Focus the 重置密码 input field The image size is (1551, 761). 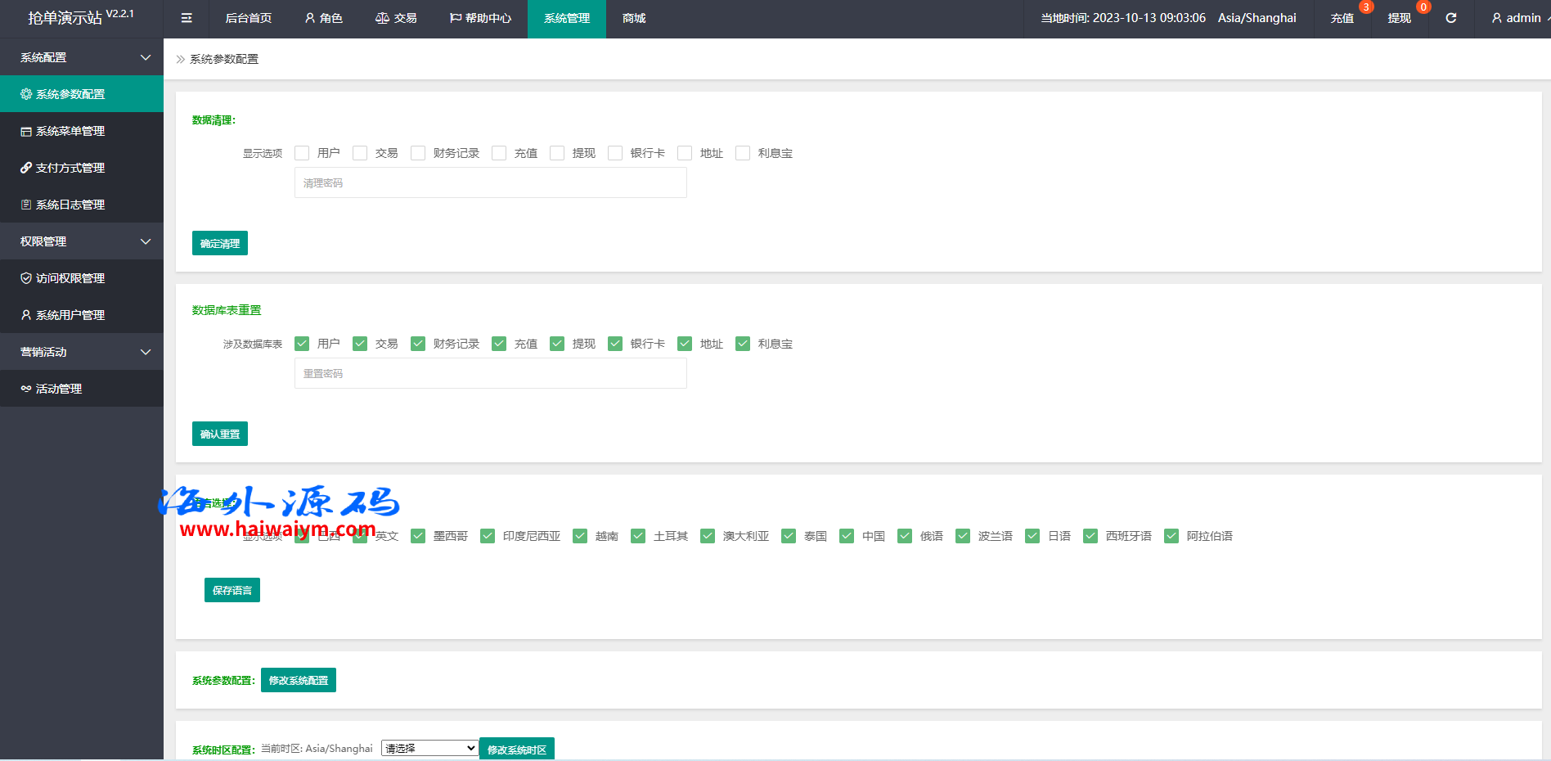(x=490, y=373)
